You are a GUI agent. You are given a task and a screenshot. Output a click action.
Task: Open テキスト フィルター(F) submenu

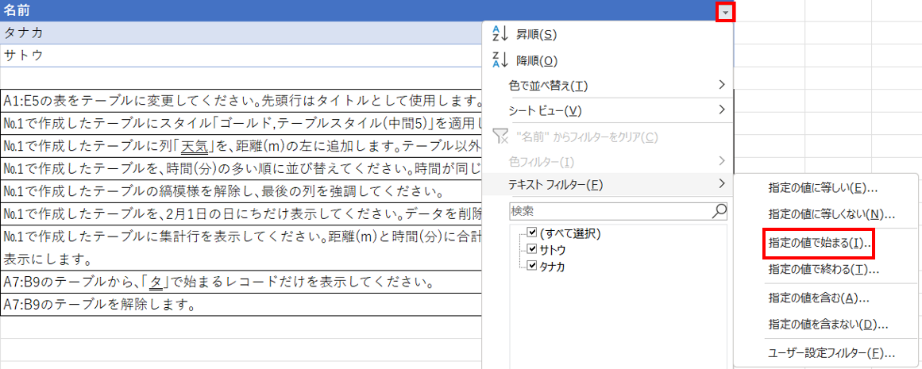tap(608, 185)
